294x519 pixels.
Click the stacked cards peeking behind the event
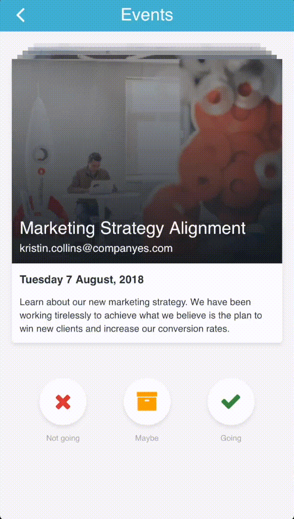point(147,53)
